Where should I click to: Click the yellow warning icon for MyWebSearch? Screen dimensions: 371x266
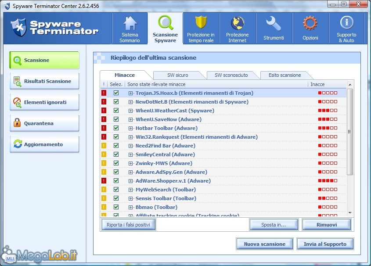(x=104, y=189)
